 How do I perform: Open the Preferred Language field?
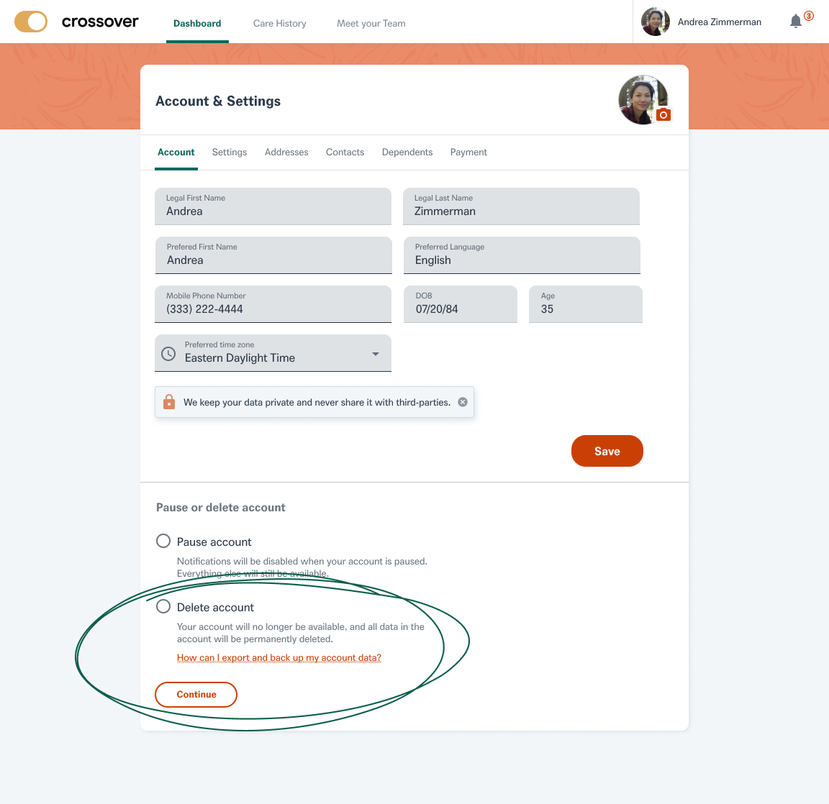pyautogui.click(x=522, y=255)
